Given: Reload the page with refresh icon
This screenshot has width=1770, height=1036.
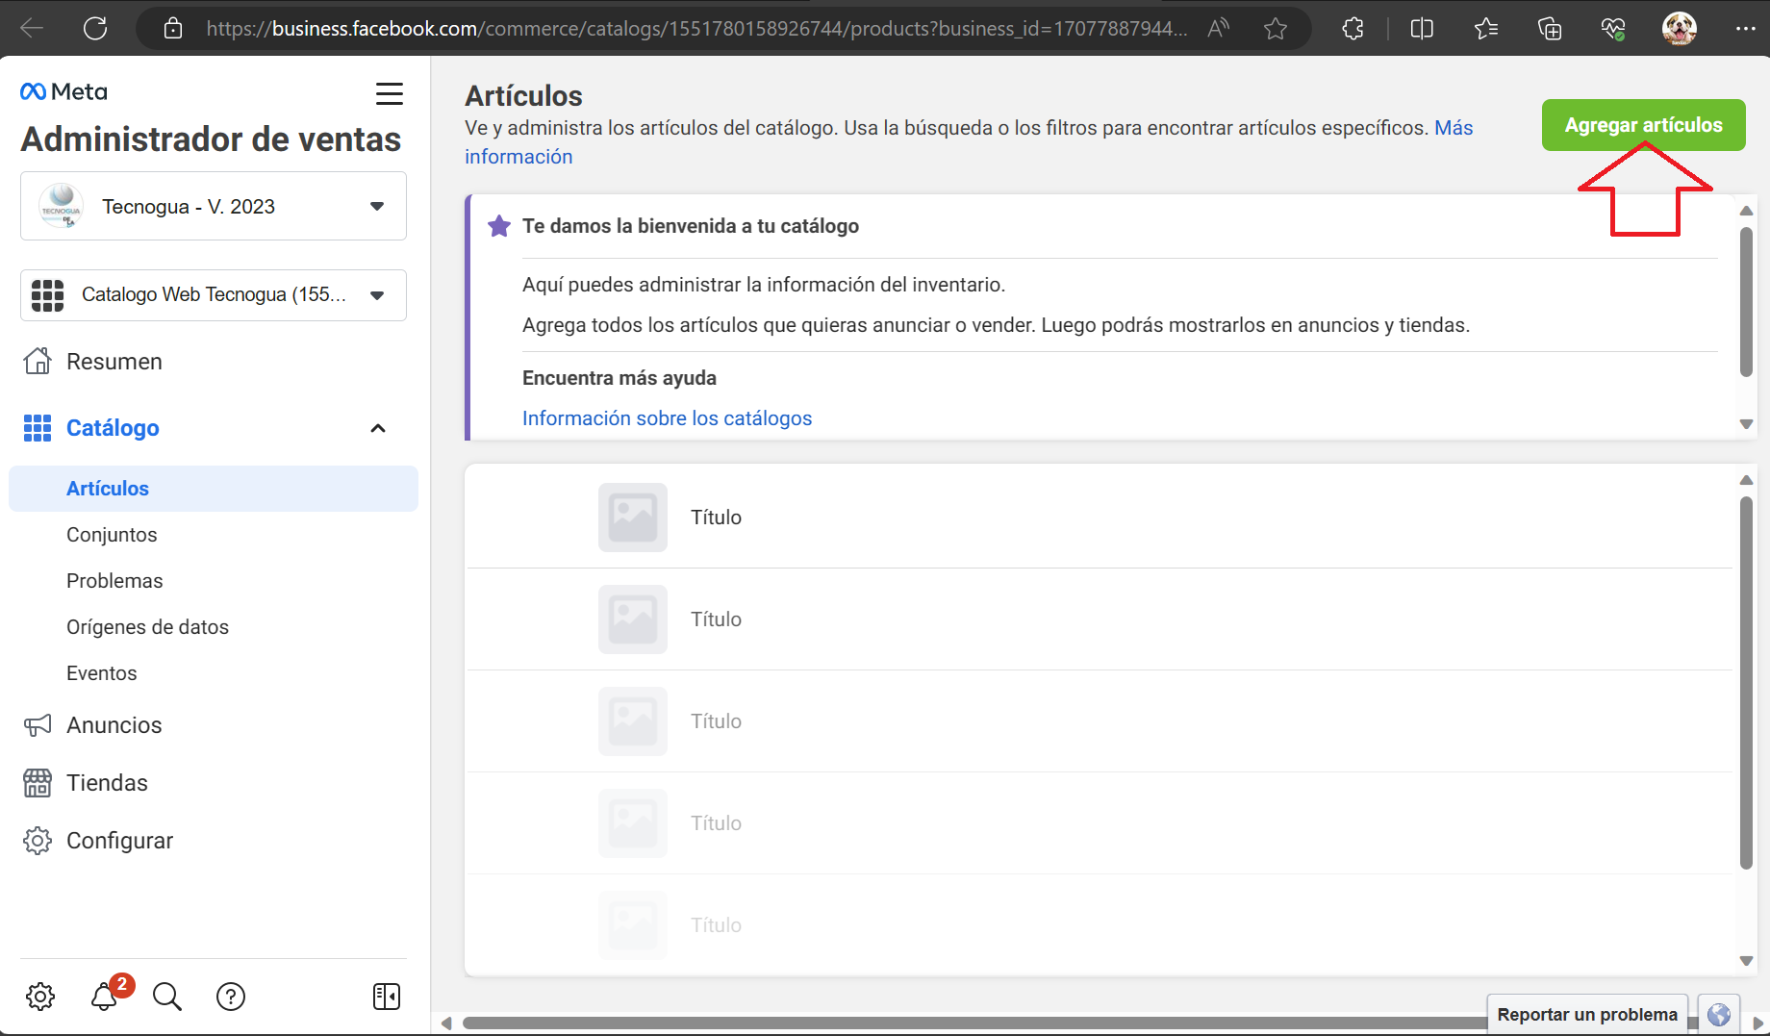Looking at the screenshot, I should (x=95, y=28).
